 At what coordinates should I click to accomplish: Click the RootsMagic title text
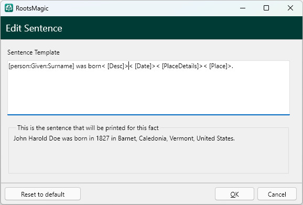coord(32,8)
